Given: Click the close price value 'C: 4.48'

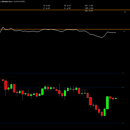Looking at the screenshot, I should (x=47, y=8).
